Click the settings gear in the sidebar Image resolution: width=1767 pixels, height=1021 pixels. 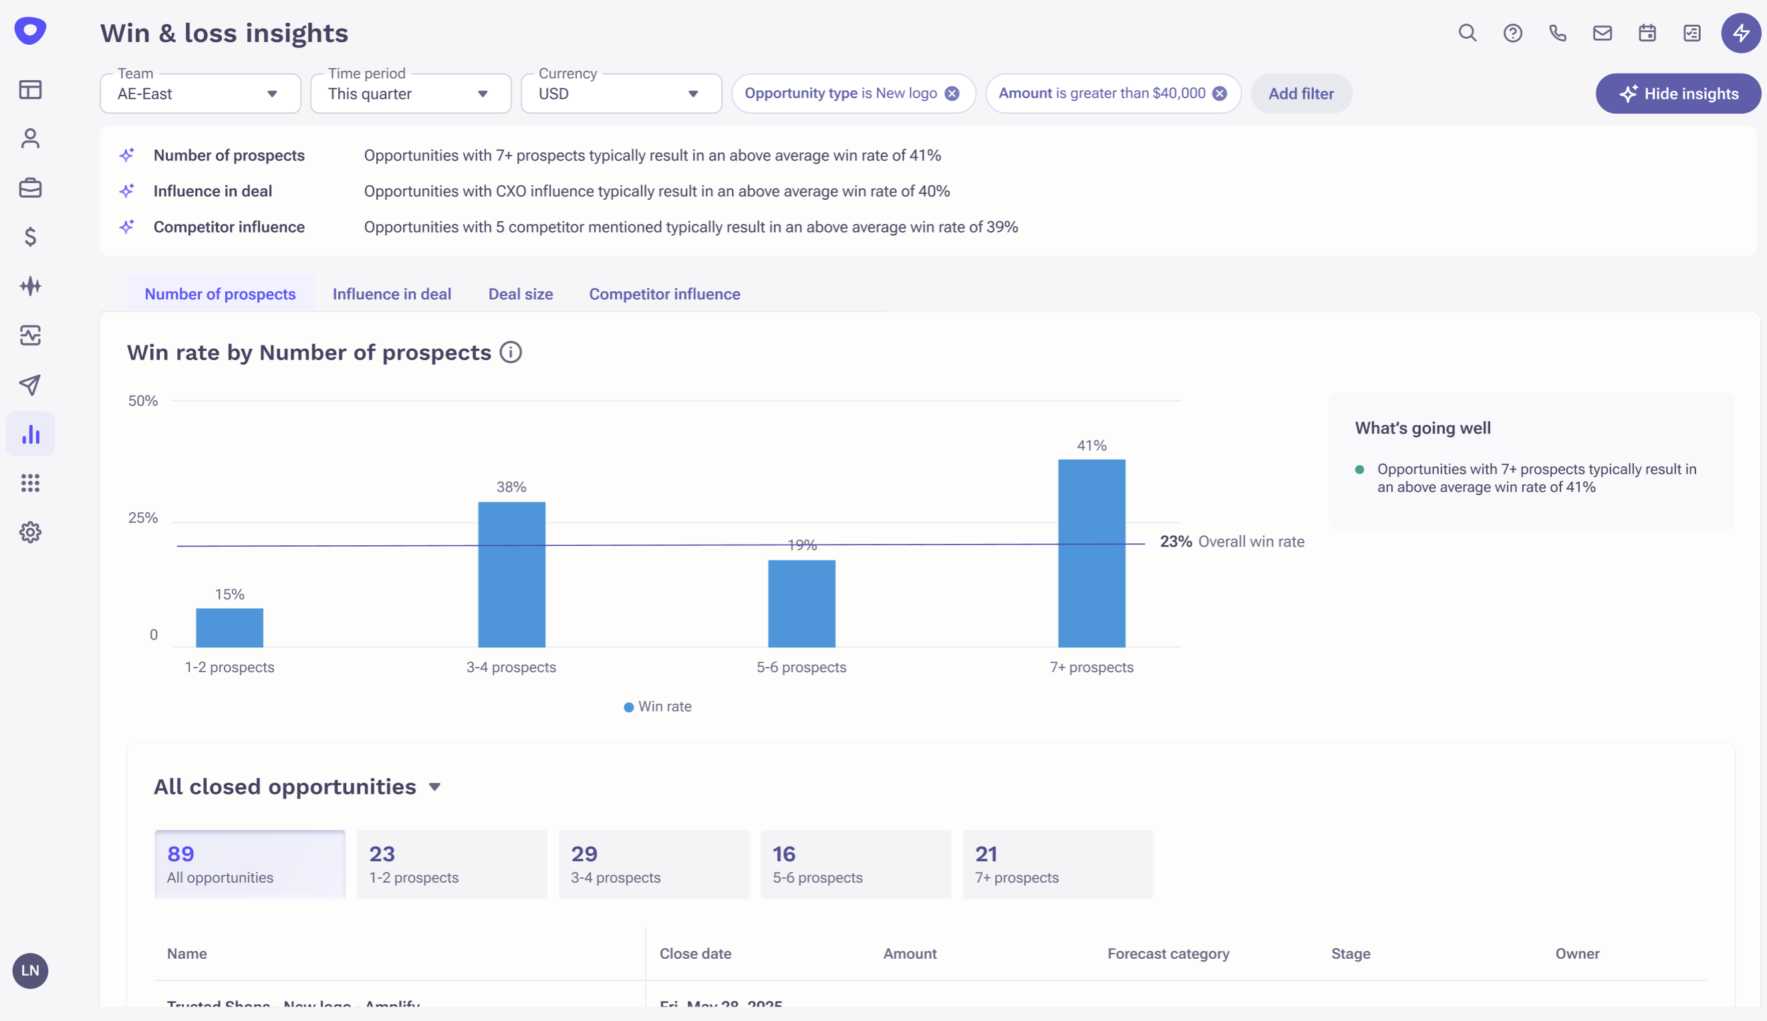click(30, 533)
